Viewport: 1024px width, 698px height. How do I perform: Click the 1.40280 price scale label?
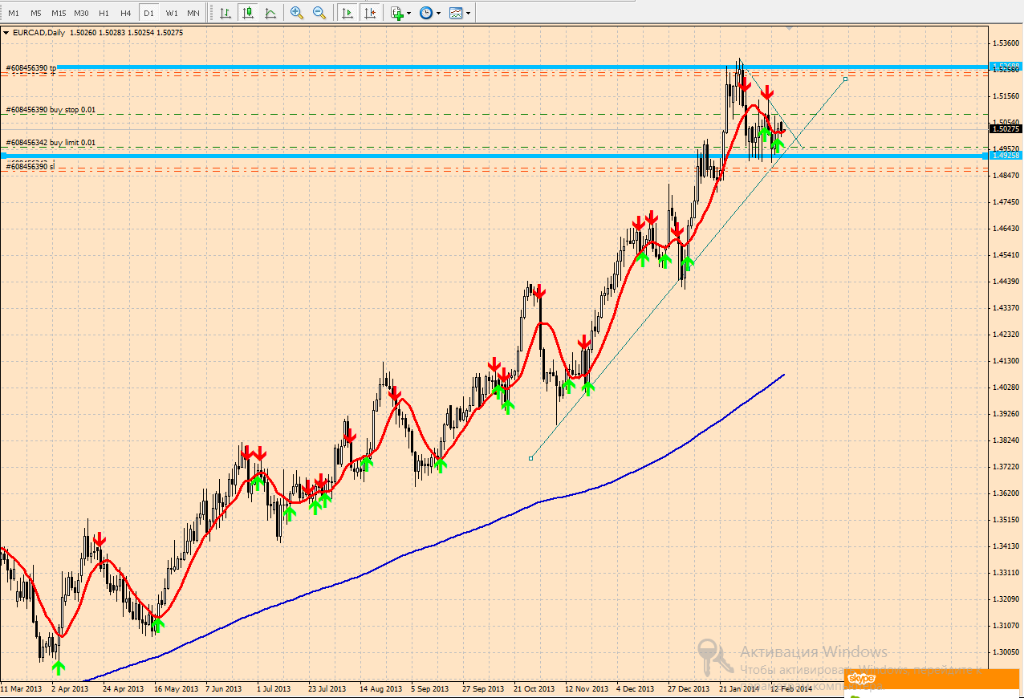pyautogui.click(x=1006, y=388)
